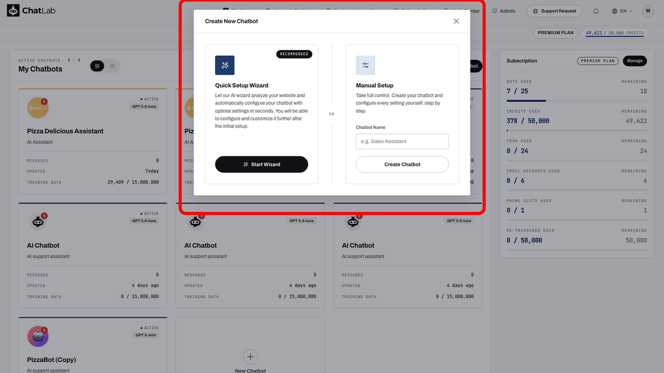This screenshot has width=664, height=373.
Task: Click the Create Chatbot button
Action: coord(402,164)
